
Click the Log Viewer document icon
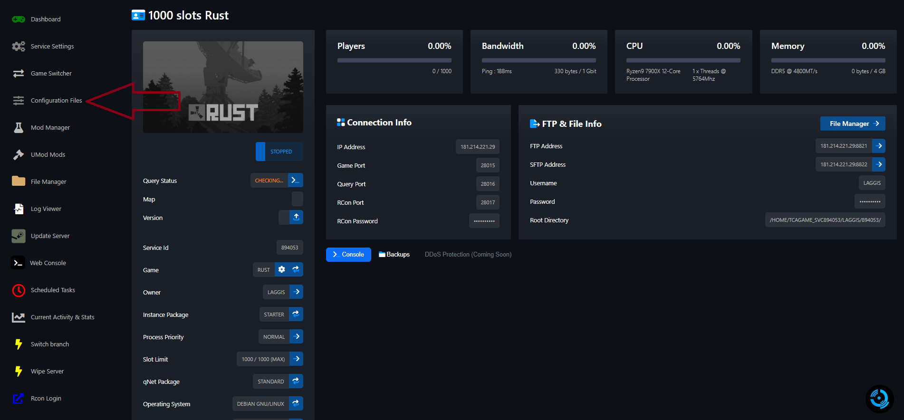(19, 209)
